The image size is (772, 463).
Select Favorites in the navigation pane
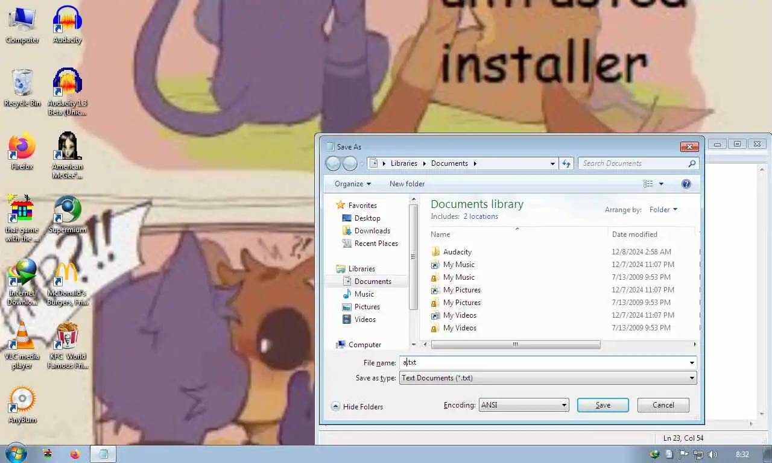[x=362, y=206]
